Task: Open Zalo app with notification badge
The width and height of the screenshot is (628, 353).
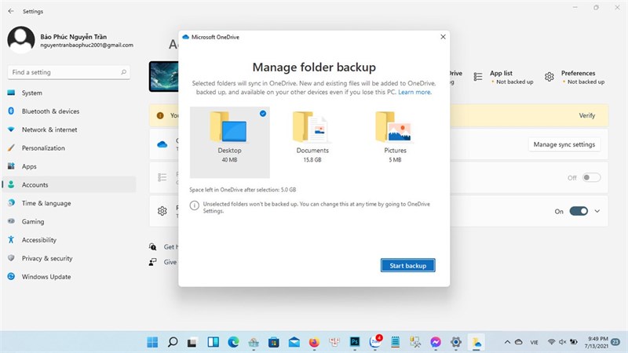Action: [375, 341]
